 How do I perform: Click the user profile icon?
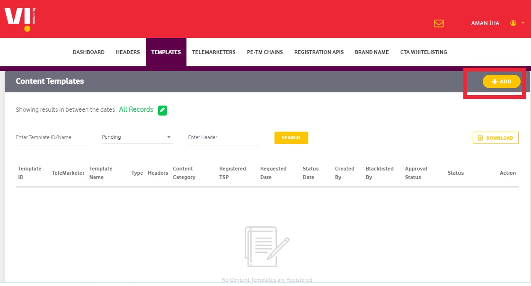513,23
